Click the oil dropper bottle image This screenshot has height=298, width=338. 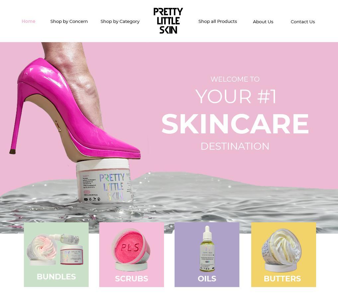point(207,249)
